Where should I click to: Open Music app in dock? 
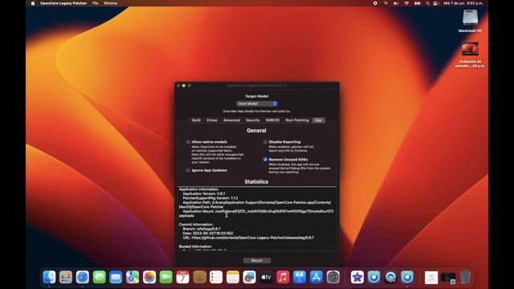[283, 277]
